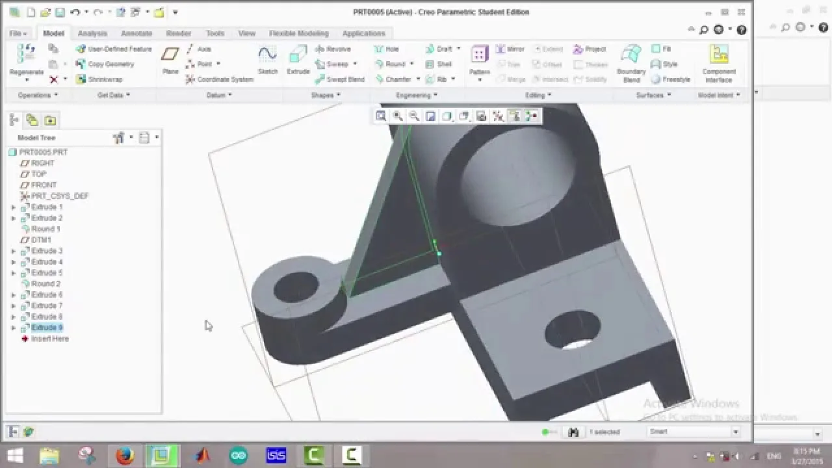Open Arduino from the taskbar

click(x=239, y=456)
